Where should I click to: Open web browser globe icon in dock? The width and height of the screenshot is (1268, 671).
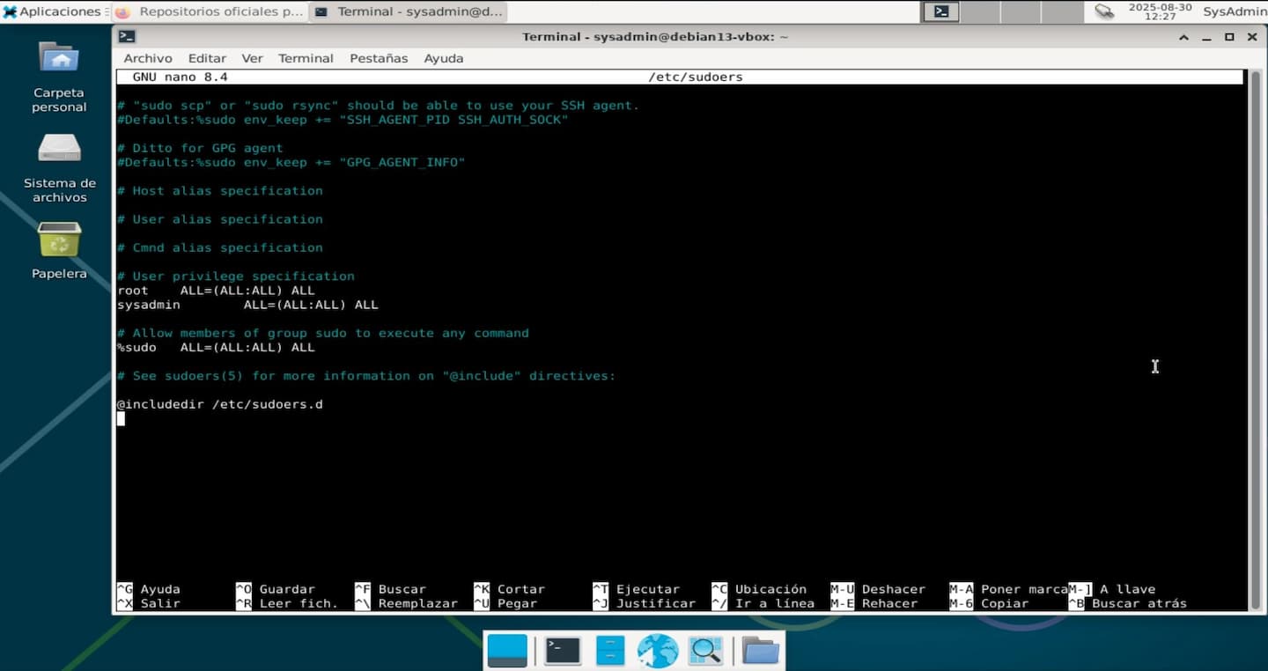pyautogui.click(x=658, y=651)
